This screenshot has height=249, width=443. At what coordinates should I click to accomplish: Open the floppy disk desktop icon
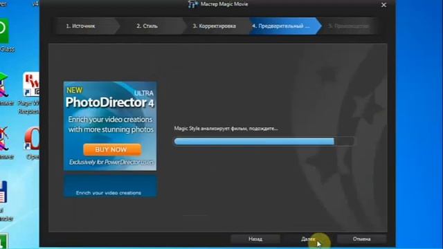(x=3, y=192)
